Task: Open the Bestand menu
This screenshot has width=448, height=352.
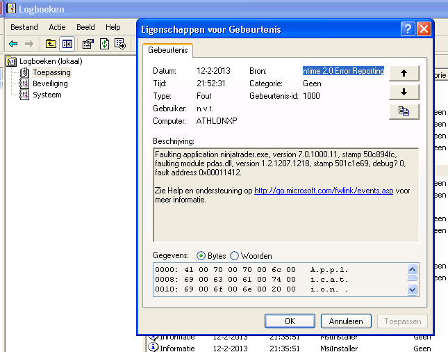Action: 24,27
